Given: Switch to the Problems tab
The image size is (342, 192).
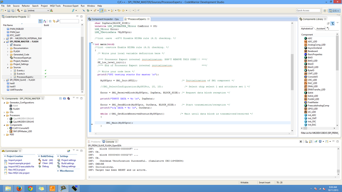Looking at the screenshot, I should [94, 142].
